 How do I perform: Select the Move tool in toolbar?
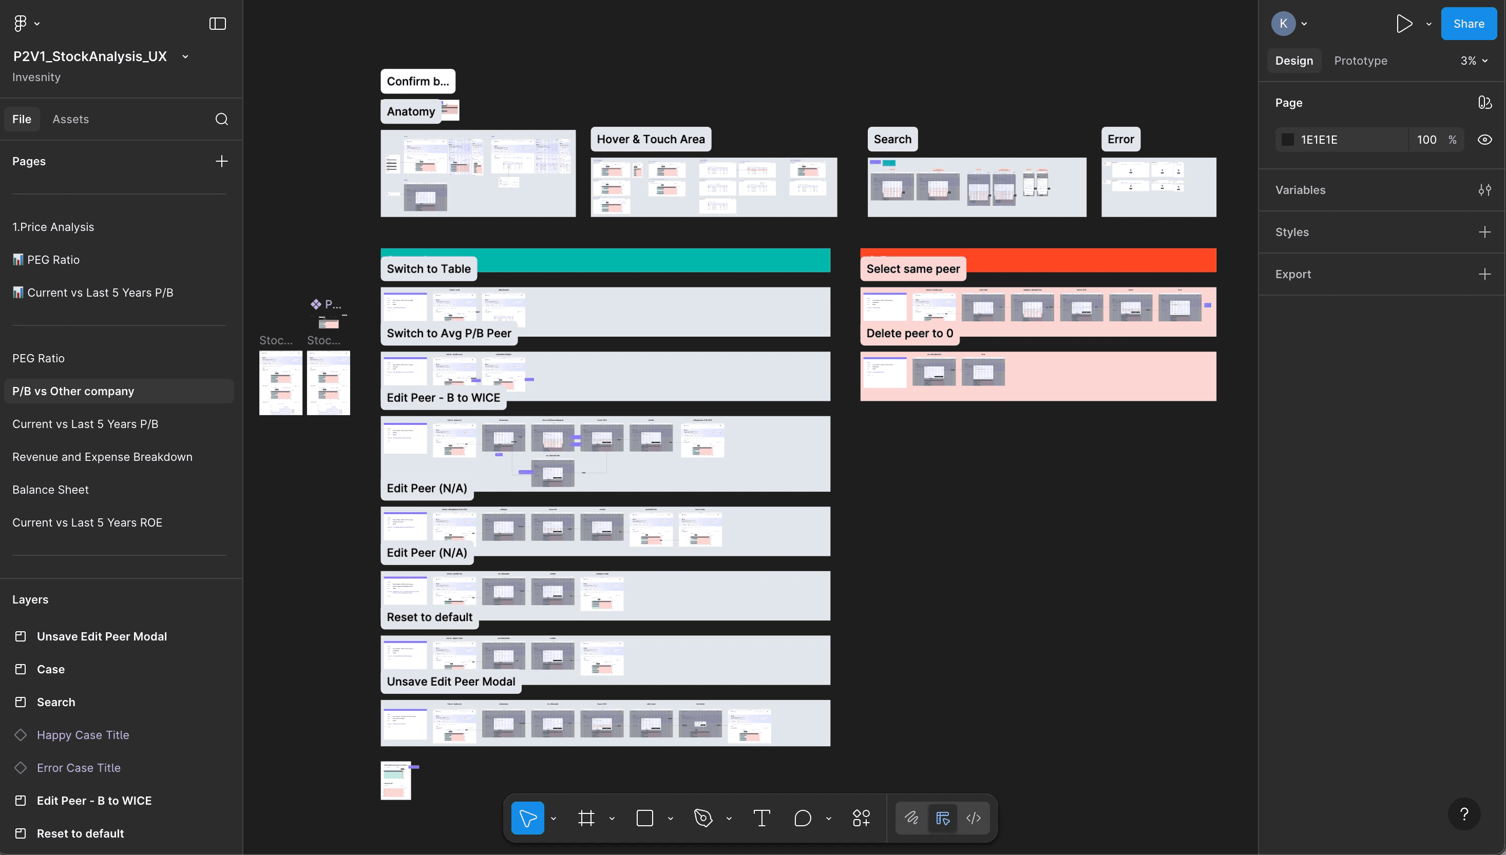[x=527, y=818]
